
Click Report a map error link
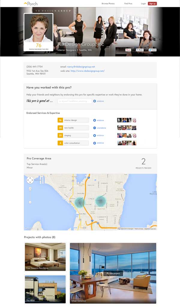tap(150, 229)
